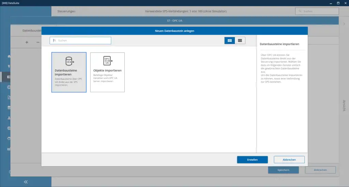
Task: Expand the Ansicht side panel
Action: [344, 105]
